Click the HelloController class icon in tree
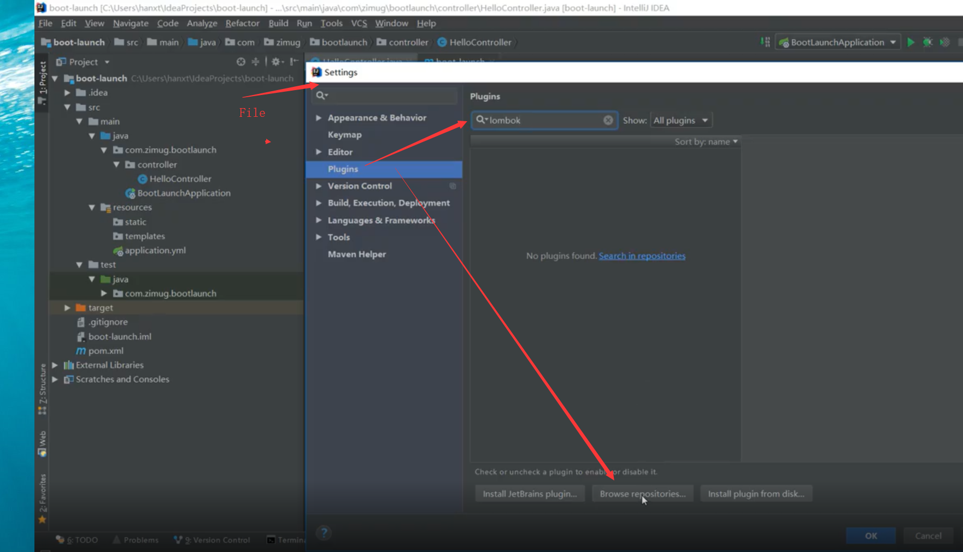Image resolution: width=963 pixels, height=552 pixels. (x=143, y=179)
